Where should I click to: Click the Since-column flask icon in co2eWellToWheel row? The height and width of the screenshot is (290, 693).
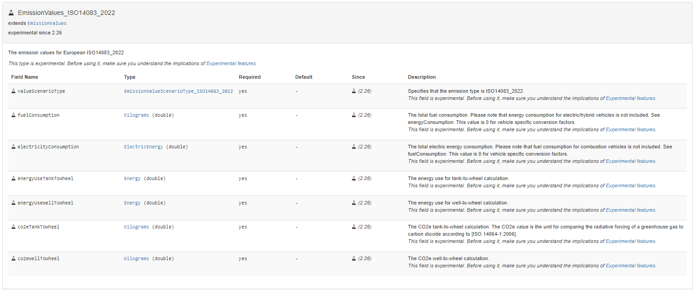pos(354,258)
